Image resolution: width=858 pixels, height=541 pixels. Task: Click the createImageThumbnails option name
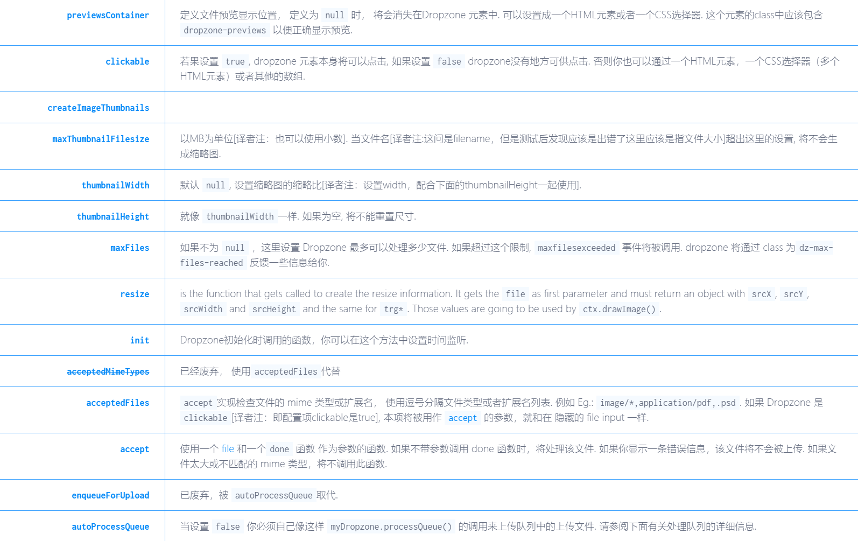coord(98,108)
